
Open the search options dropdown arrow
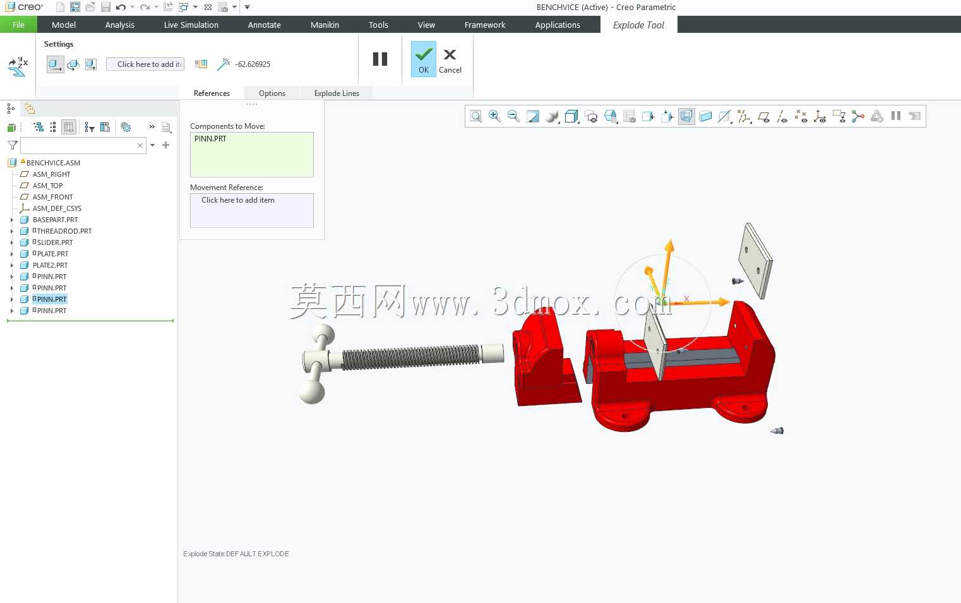coord(152,146)
